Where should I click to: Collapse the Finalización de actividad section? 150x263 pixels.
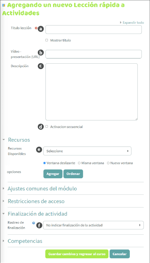point(38,214)
